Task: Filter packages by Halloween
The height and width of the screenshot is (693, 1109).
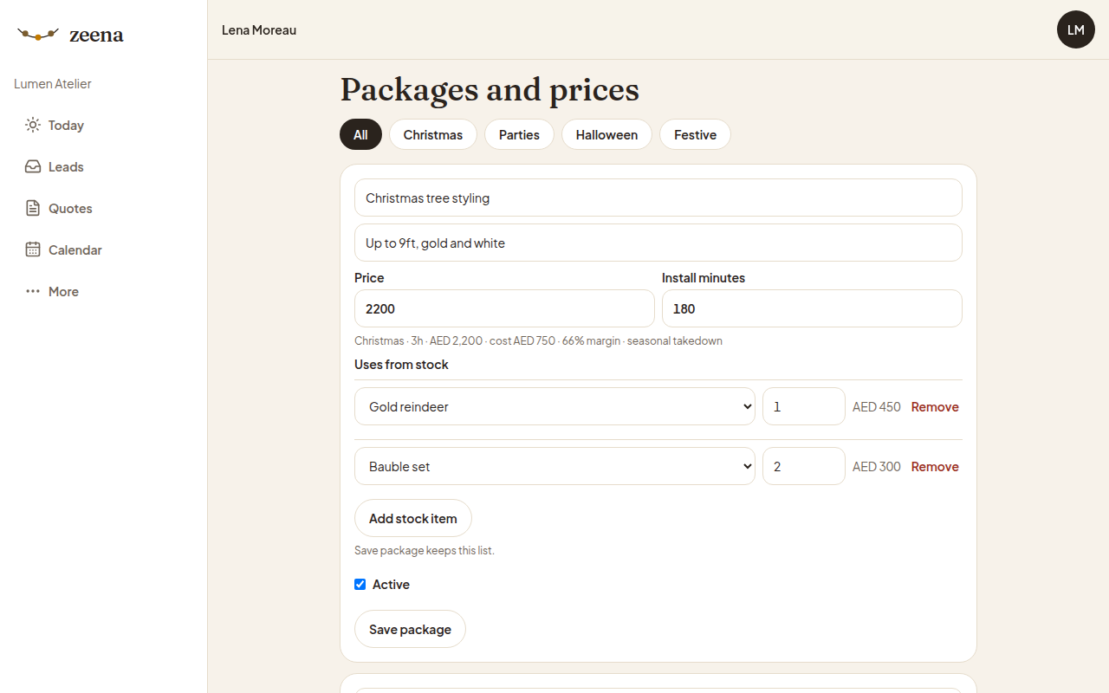Action: click(606, 134)
